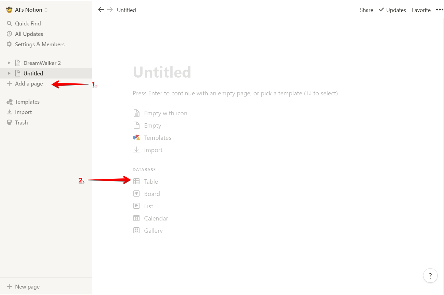The image size is (444, 295).
Task: Open Settings & Members gear icon
Action: pyautogui.click(x=10, y=44)
